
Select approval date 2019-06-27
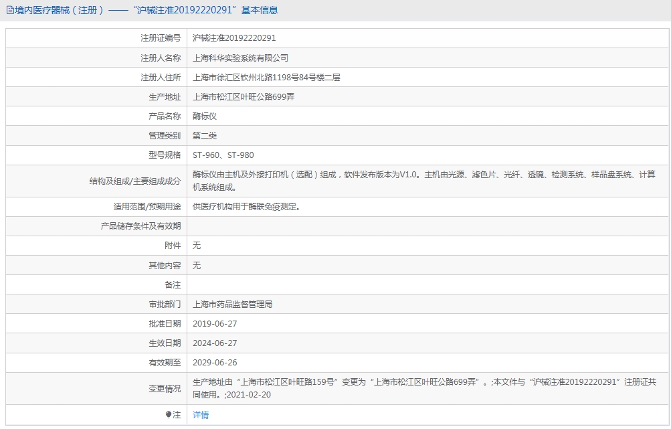point(215,324)
